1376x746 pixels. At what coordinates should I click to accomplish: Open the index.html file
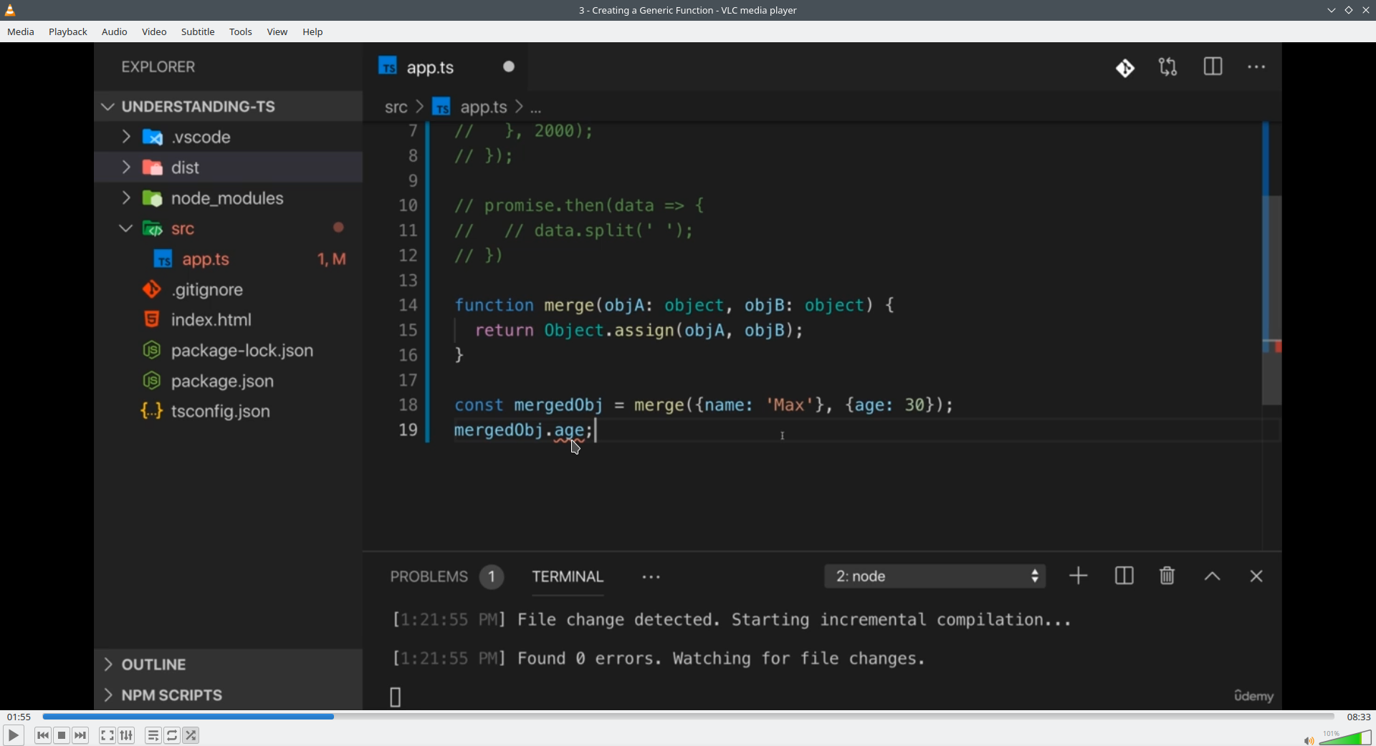(x=229, y=320)
